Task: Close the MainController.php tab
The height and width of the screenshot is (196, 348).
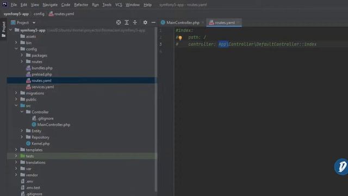Action: pos(203,23)
